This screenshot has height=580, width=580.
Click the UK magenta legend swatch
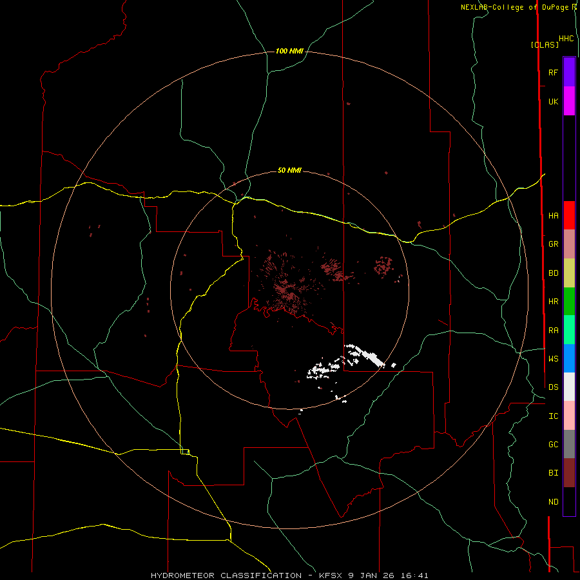pyautogui.click(x=569, y=101)
